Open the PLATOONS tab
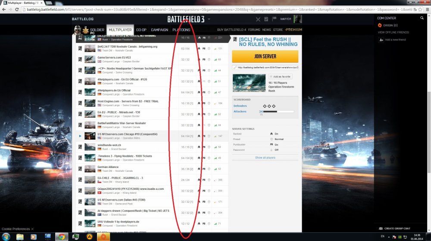Image resolution: width=431 pixels, height=241 pixels. point(181,30)
